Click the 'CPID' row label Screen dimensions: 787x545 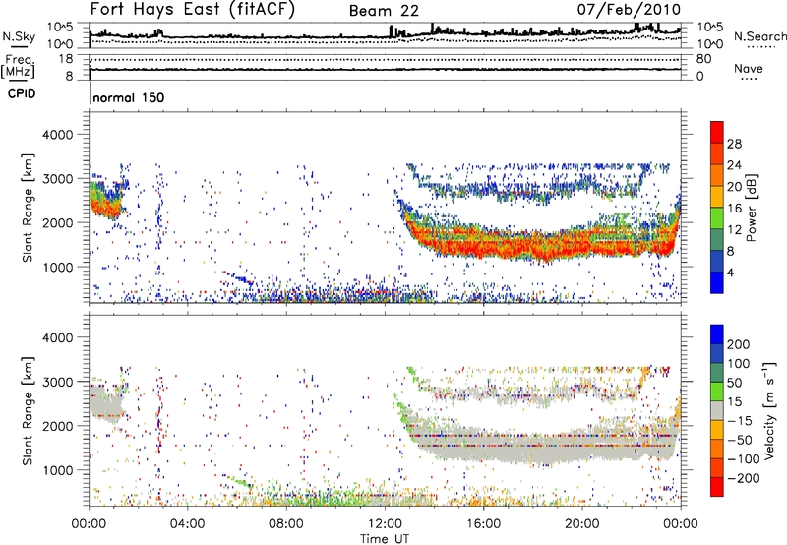pos(22,93)
